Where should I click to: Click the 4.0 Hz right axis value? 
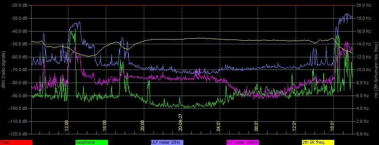362,108
